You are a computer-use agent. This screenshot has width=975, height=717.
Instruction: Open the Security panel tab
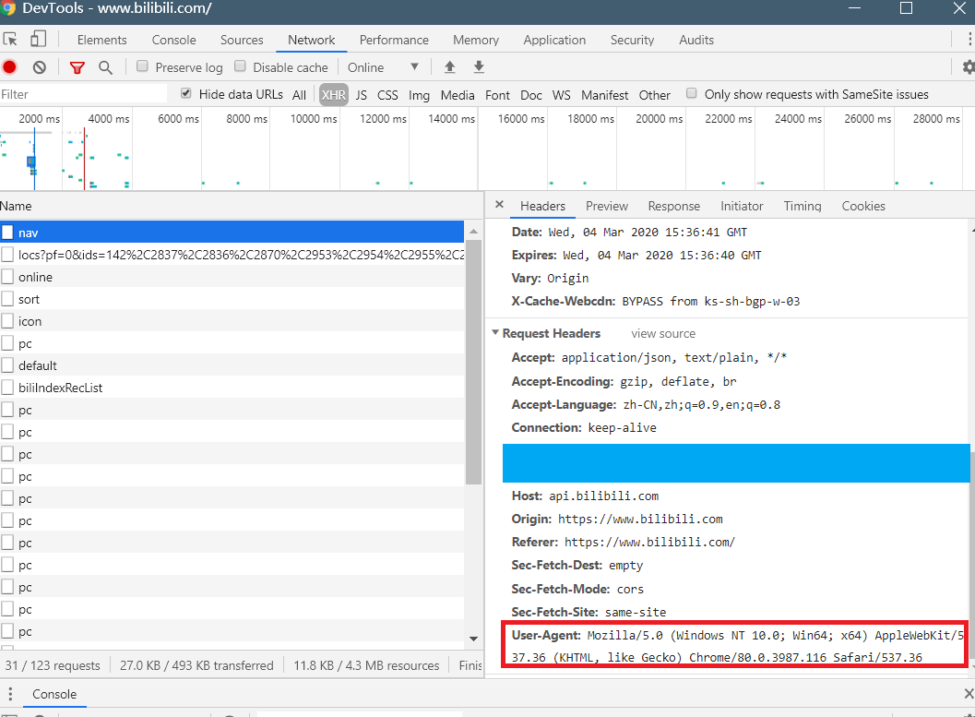pos(632,40)
